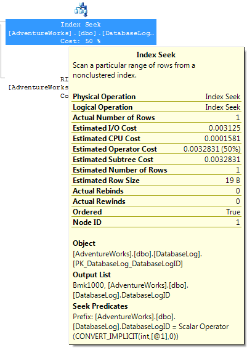Click the Node ID label
This screenshot has width=247, height=350.
point(87,222)
